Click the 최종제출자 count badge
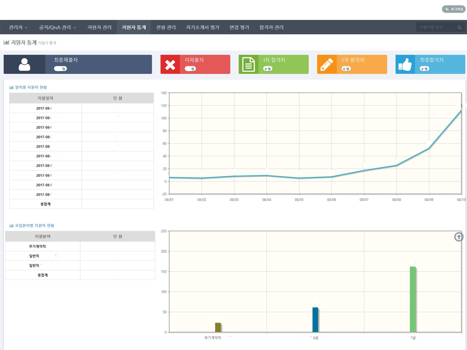The width and height of the screenshot is (467, 350). pyautogui.click(x=61, y=69)
